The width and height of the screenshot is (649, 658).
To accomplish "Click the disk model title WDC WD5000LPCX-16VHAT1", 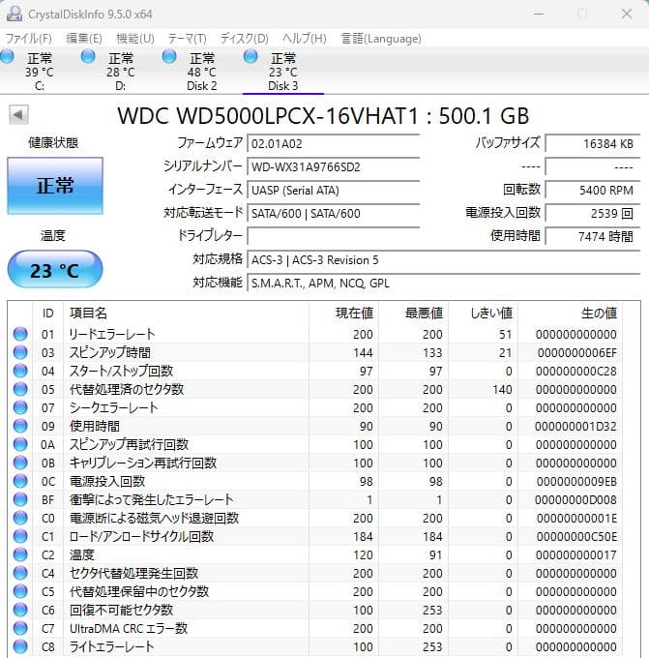I will (x=268, y=115).
